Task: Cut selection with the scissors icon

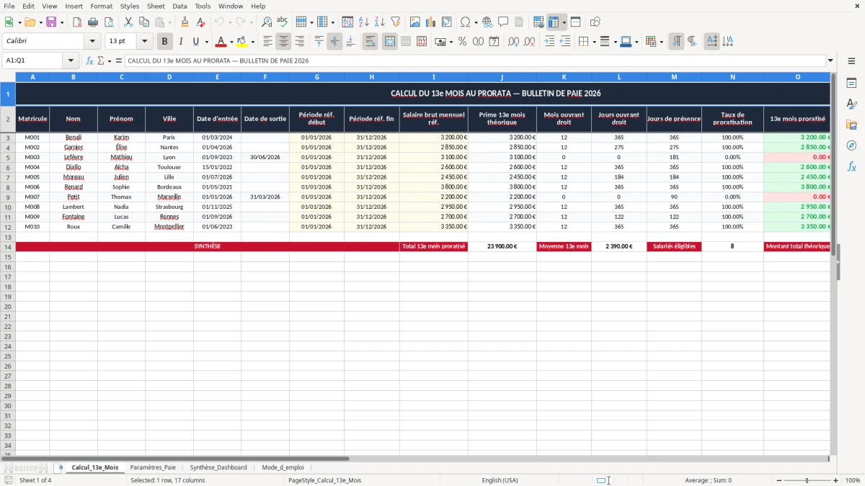Action: point(128,22)
